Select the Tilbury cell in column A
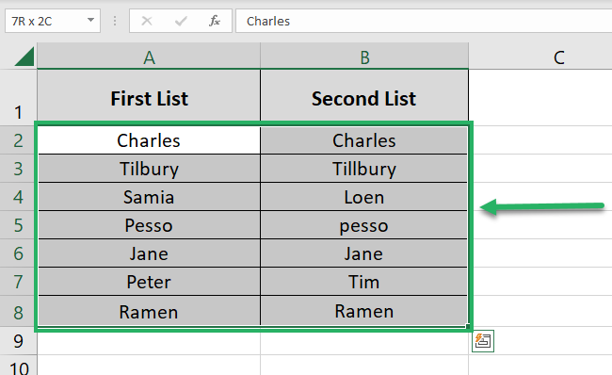The height and width of the screenshot is (375, 612). coord(149,169)
